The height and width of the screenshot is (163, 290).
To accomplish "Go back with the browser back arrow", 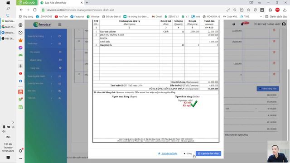I will (x=21, y=10).
